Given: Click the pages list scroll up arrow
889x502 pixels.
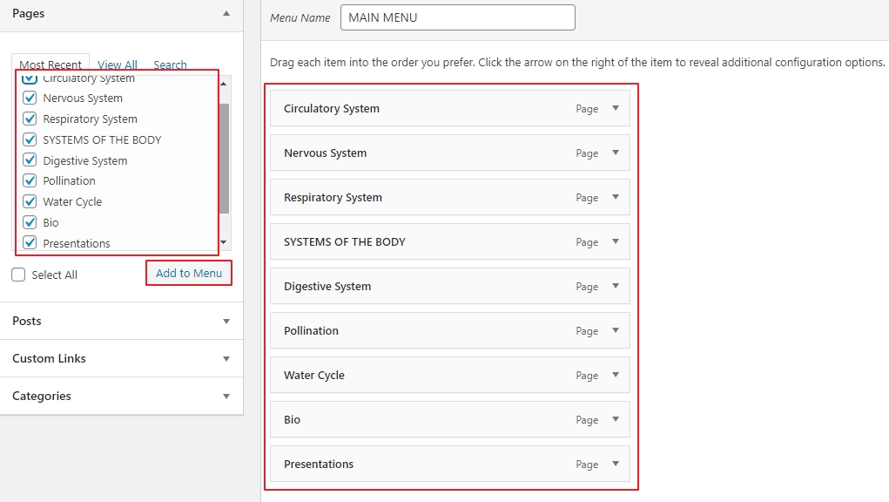Looking at the screenshot, I should [224, 84].
